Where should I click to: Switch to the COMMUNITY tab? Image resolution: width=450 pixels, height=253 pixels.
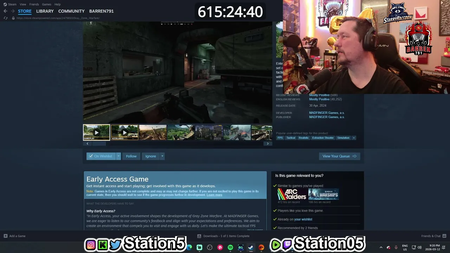71,11
